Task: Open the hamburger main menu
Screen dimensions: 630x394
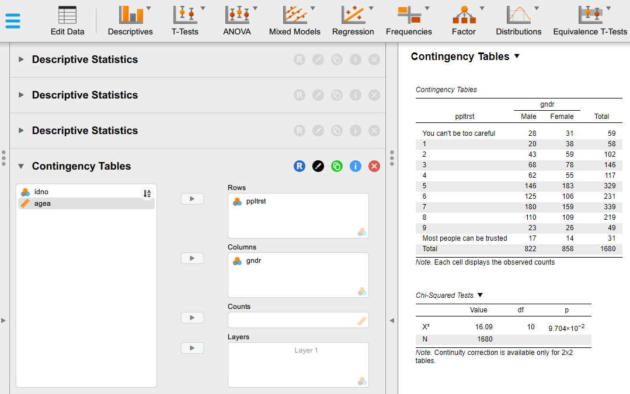Action: (x=13, y=21)
